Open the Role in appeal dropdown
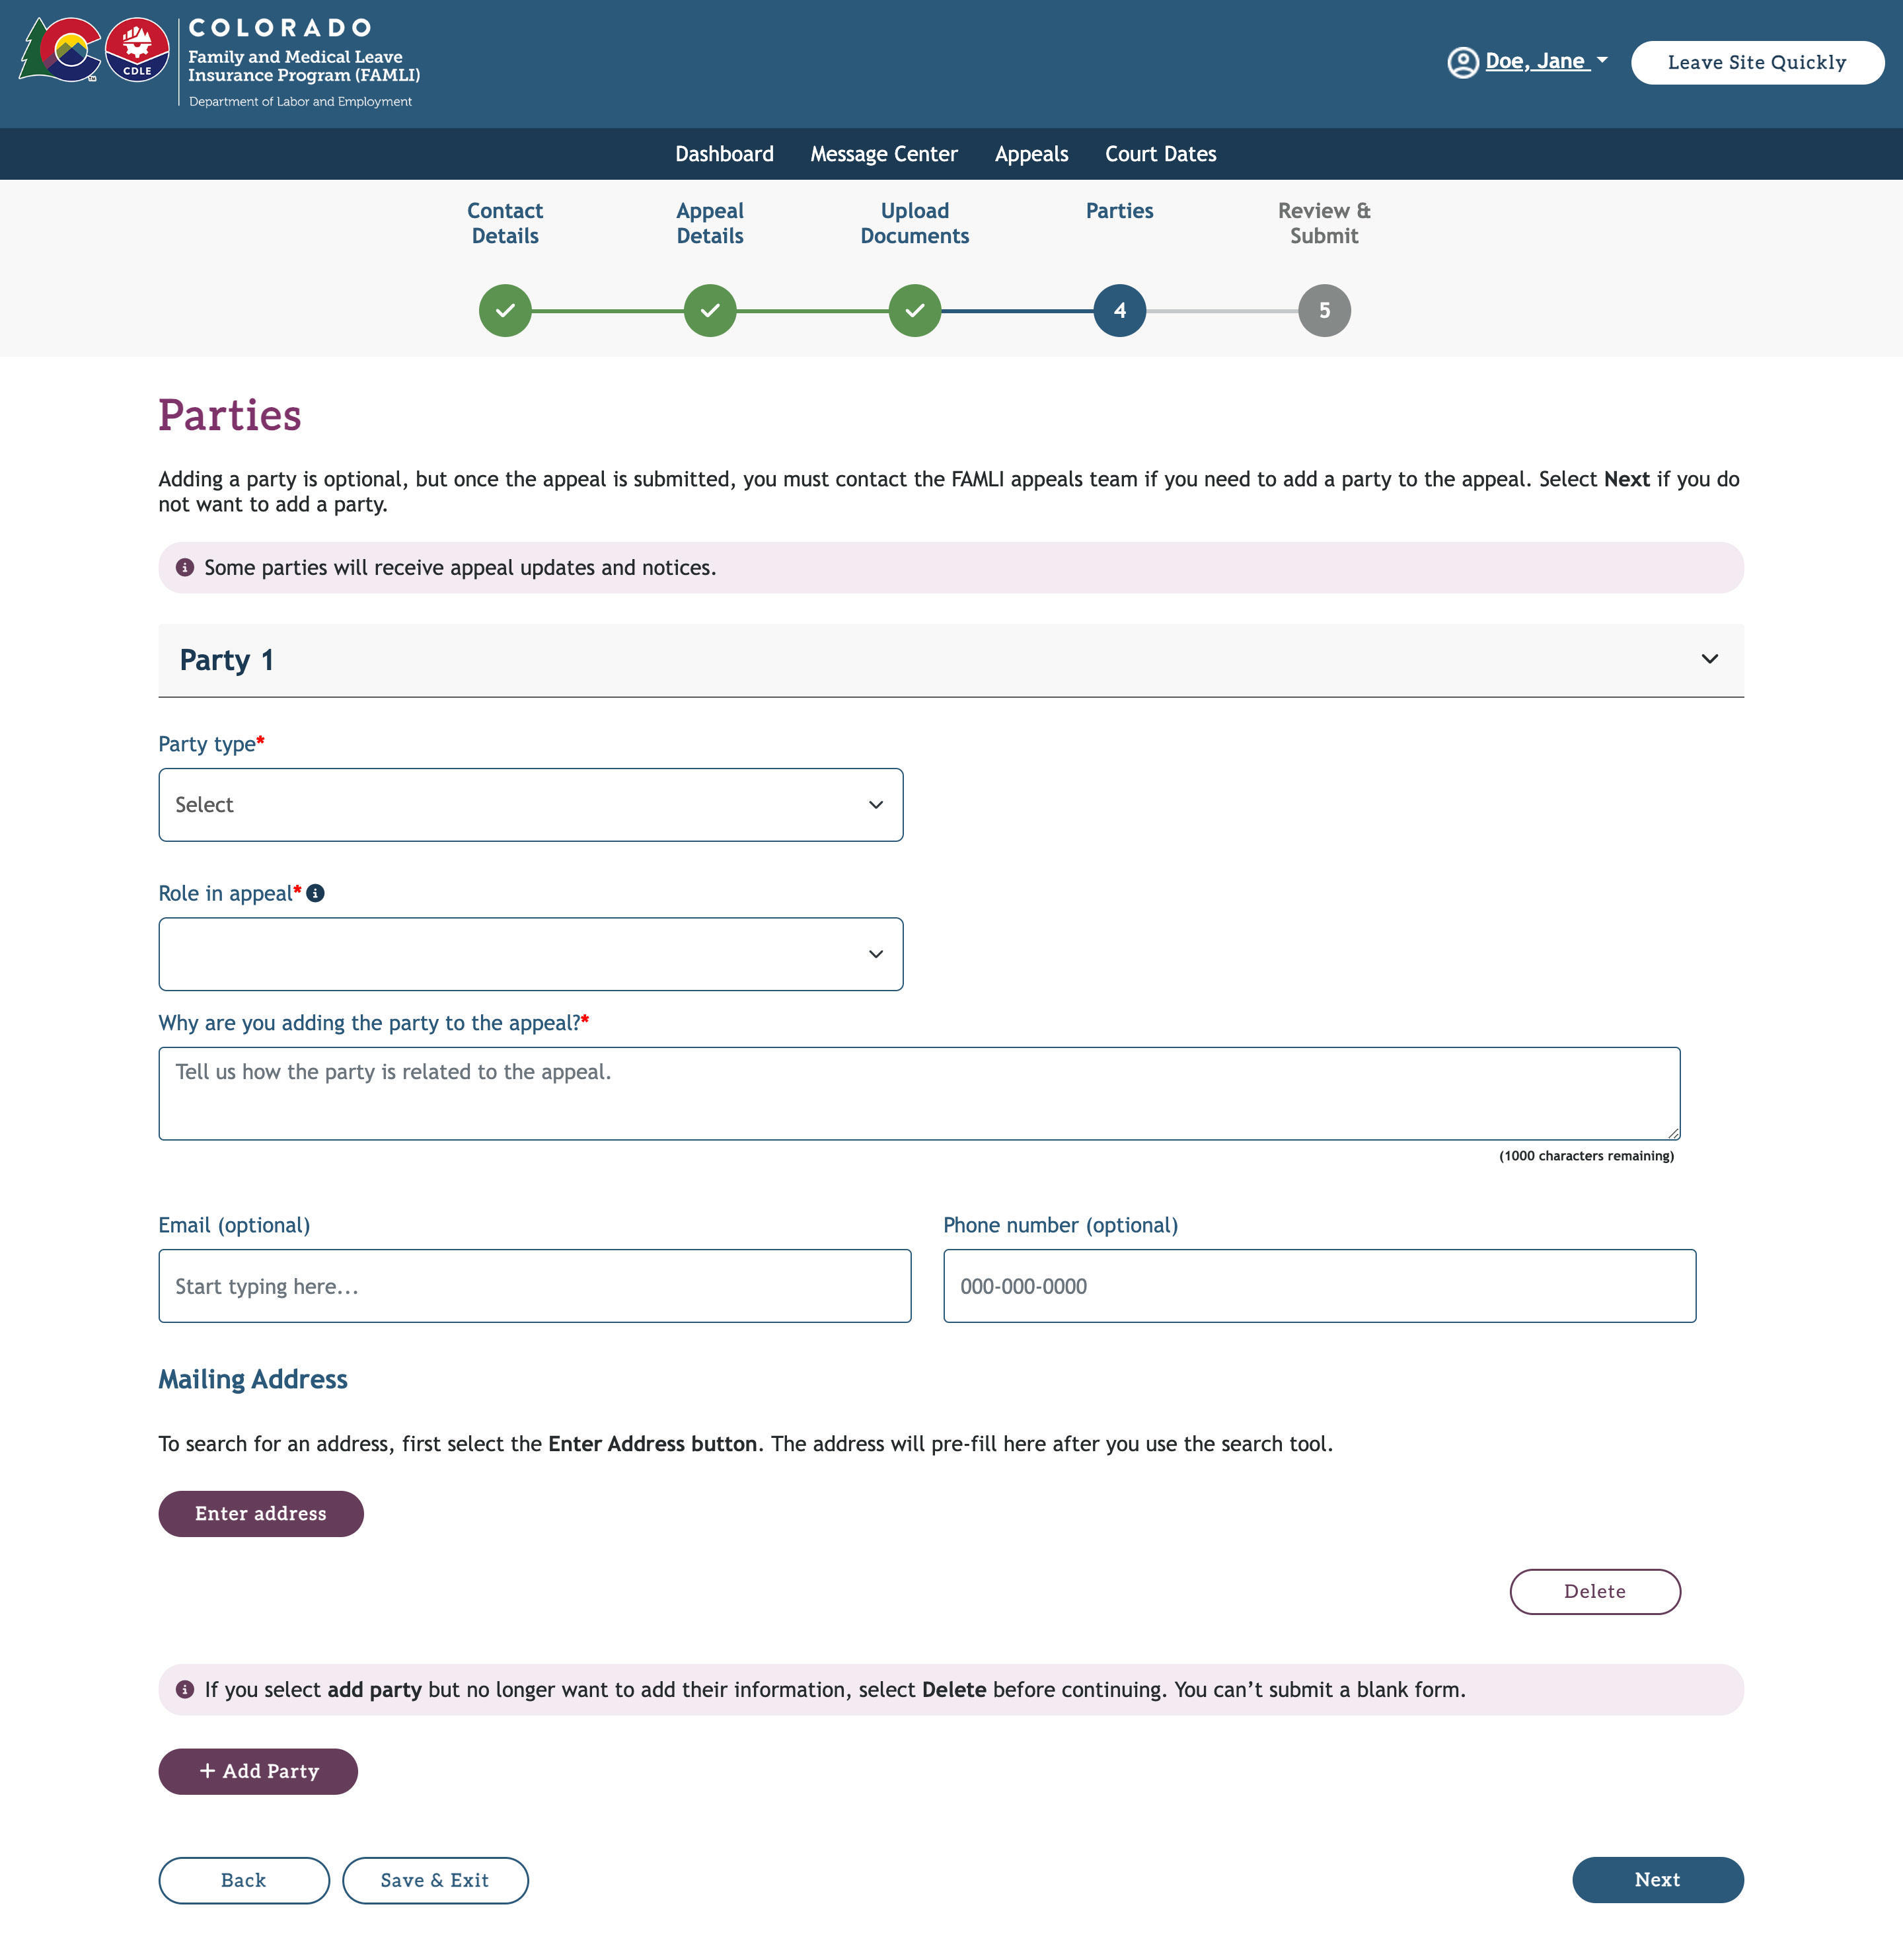 [x=530, y=952]
